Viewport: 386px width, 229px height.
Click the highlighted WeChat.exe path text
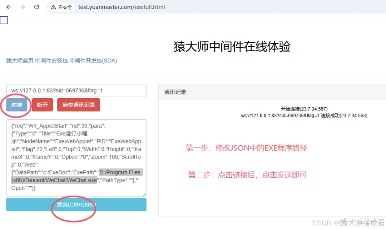click(x=77, y=176)
